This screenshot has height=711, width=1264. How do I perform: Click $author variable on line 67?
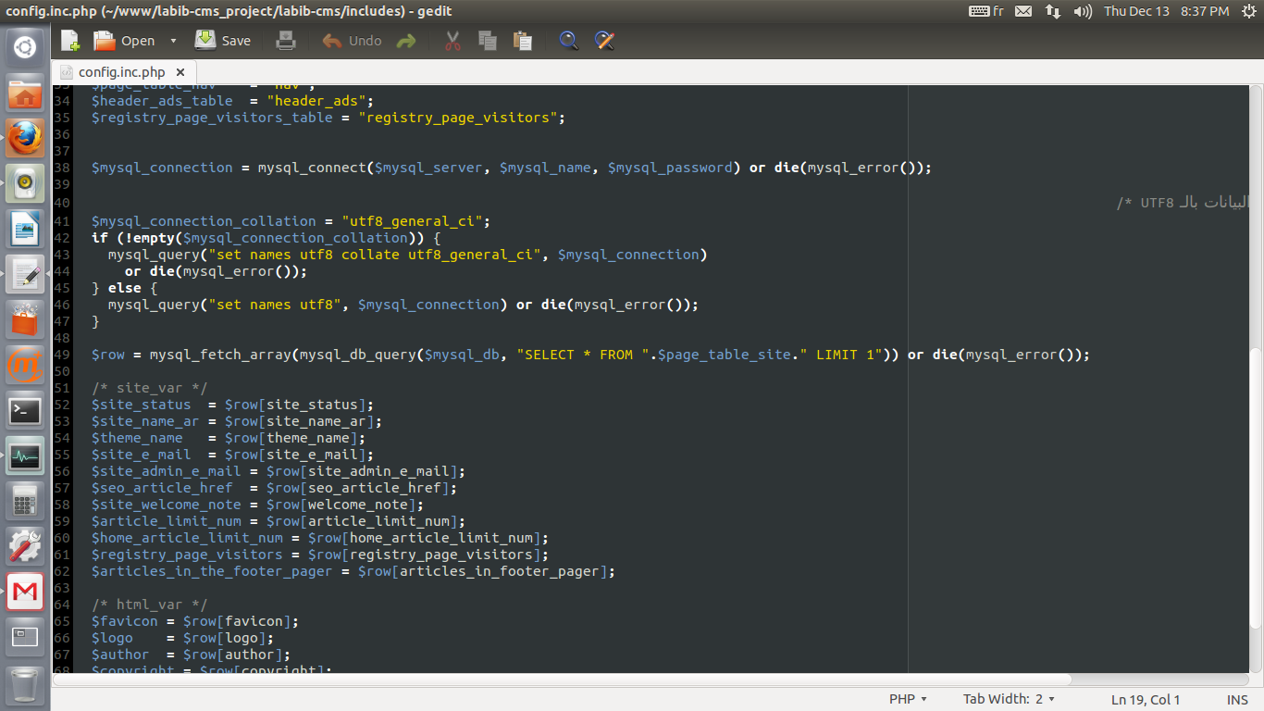(x=119, y=655)
